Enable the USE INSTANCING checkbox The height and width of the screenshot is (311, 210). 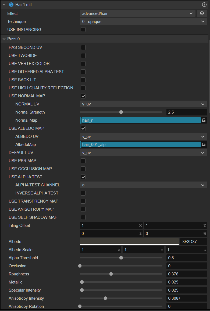(x=83, y=30)
